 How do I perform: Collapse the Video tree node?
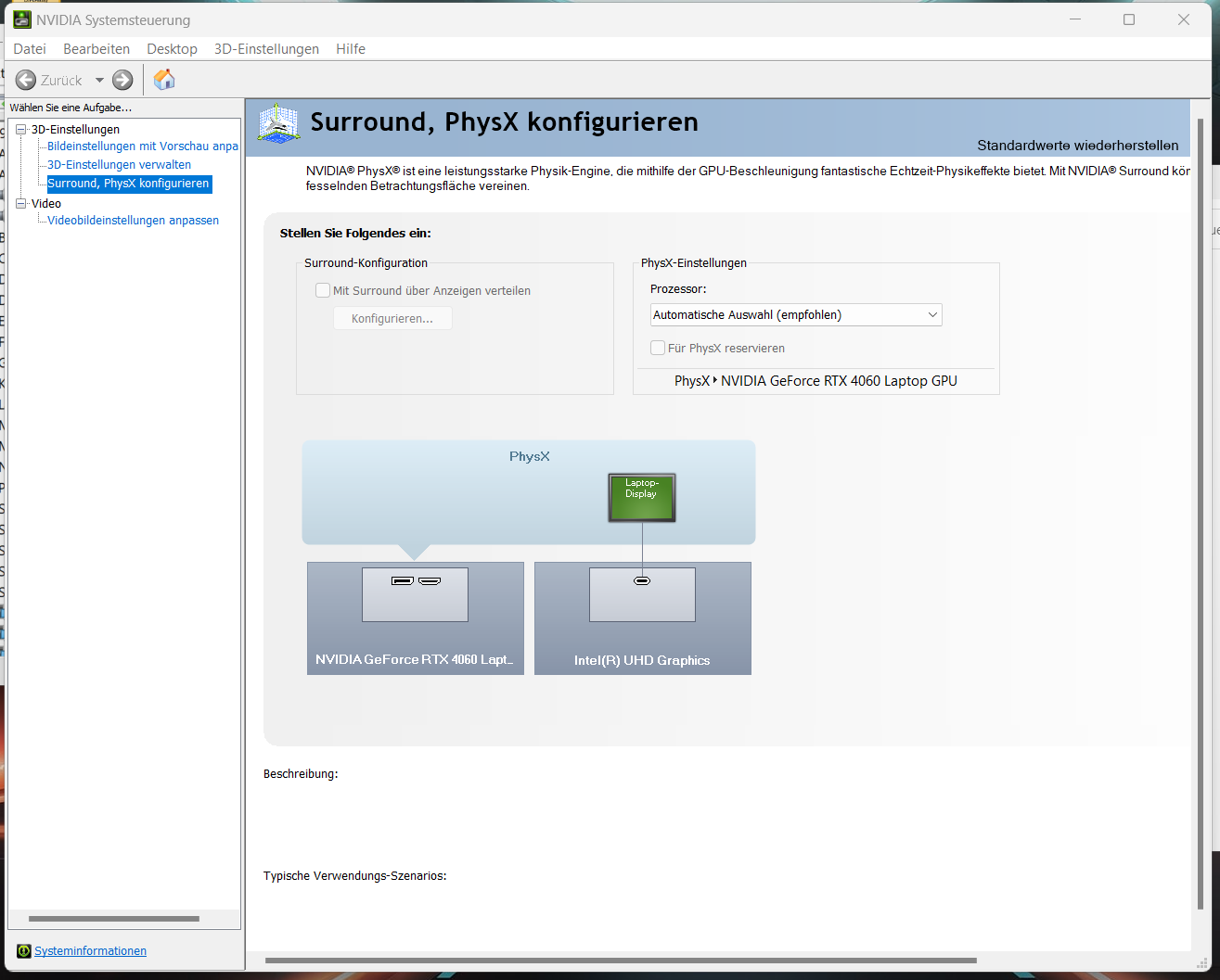[x=21, y=204]
